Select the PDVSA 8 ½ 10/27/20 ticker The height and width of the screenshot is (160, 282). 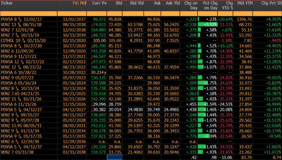21,46
